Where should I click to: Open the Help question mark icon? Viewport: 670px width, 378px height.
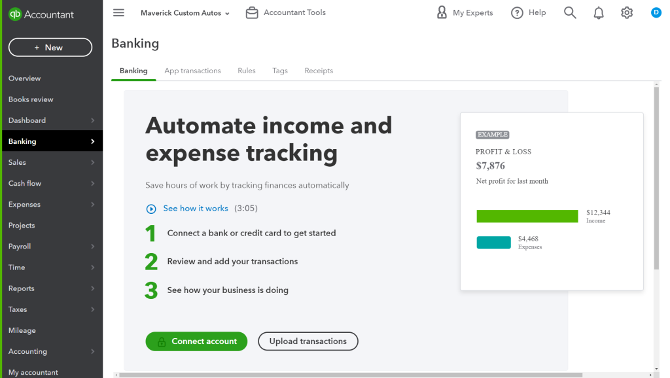click(x=517, y=13)
